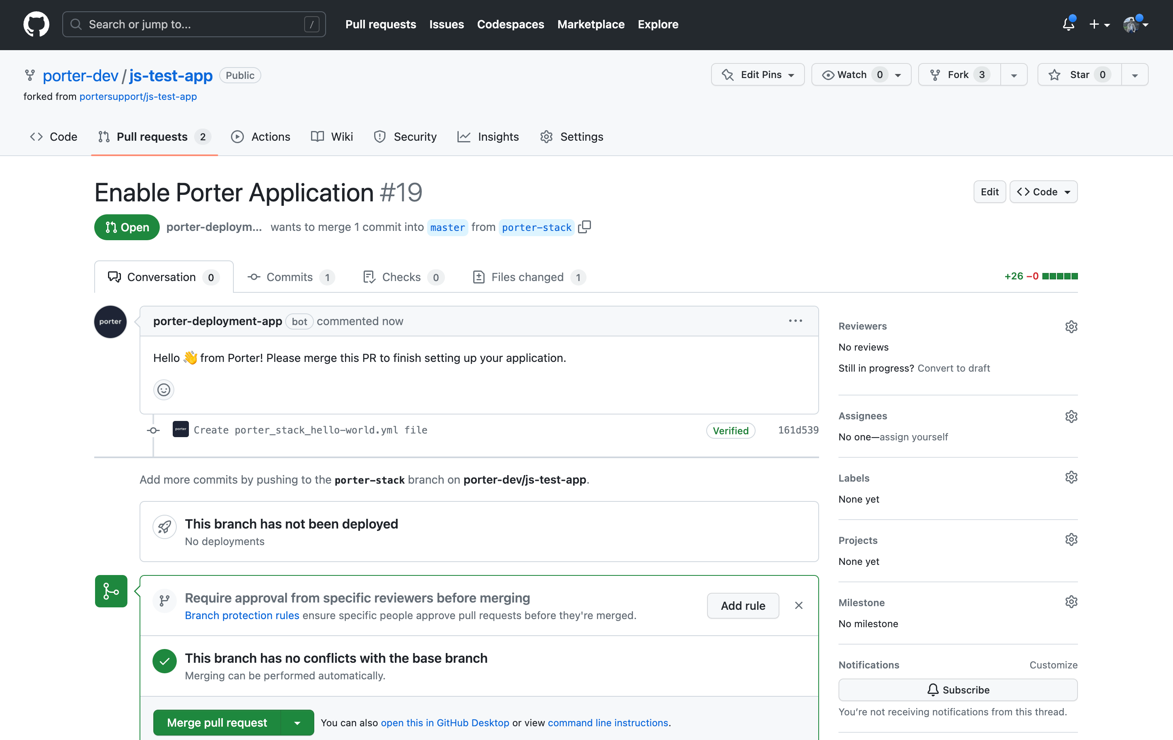This screenshot has width=1173, height=740.
Task: Open the notifications bell
Action: click(1068, 24)
